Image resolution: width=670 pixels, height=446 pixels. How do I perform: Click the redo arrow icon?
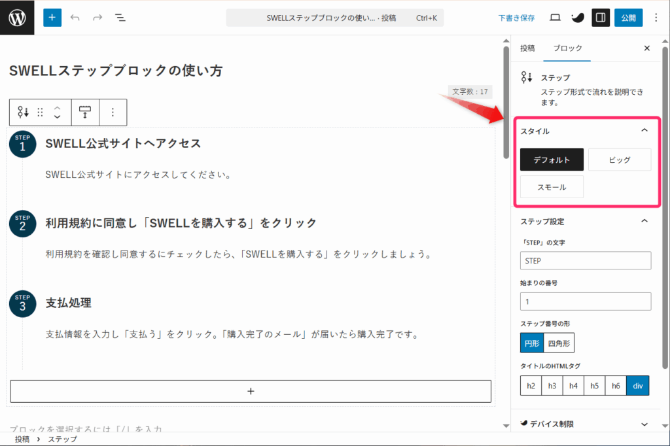click(x=97, y=18)
